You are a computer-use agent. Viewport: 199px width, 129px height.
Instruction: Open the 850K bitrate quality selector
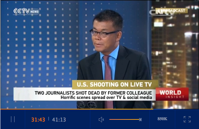[162, 119]
